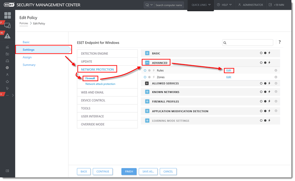
Task: Click in the settings search box
Action: (x=248, y=42)
